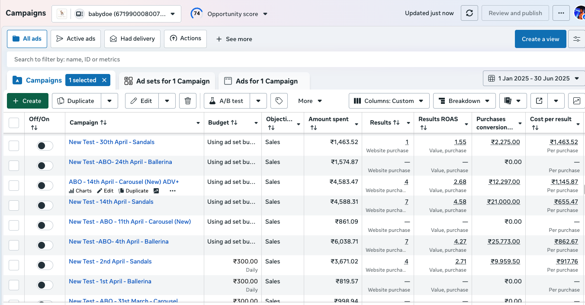Image resolution: width=585 pixels, height=305 pixels.
Task: Clear the 1 selected campaign filter
Action: (x=104, y=80)
